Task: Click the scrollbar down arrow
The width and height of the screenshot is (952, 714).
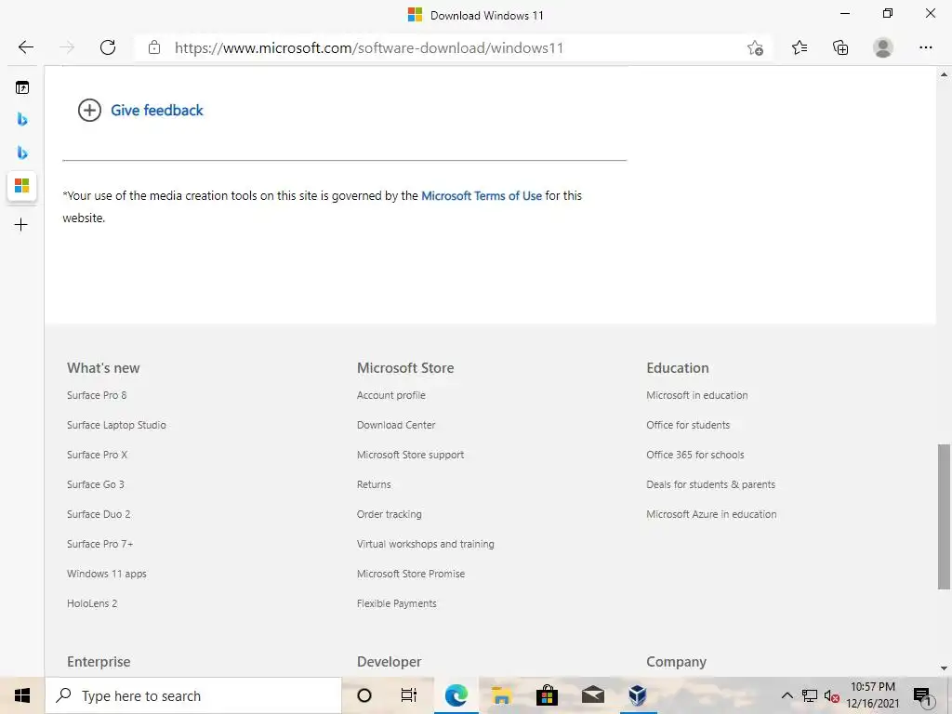Action: pyautogui.click(x=944, y=668)
